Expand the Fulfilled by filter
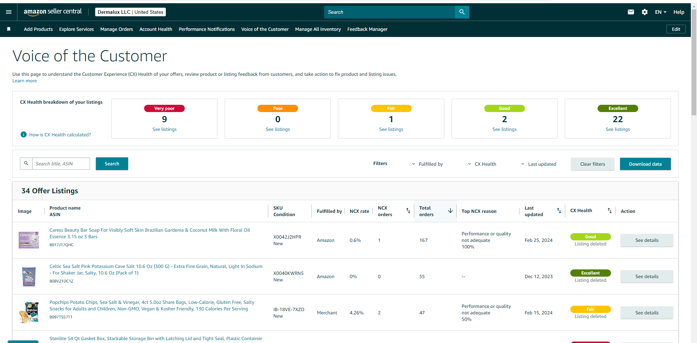Screen dimensions: 697x343 coord(427,164)
